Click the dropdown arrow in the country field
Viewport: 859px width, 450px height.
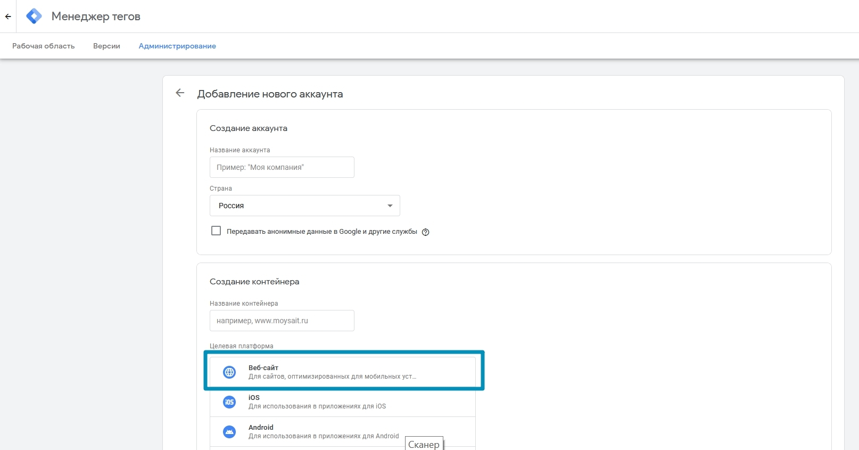click(390, 206)
